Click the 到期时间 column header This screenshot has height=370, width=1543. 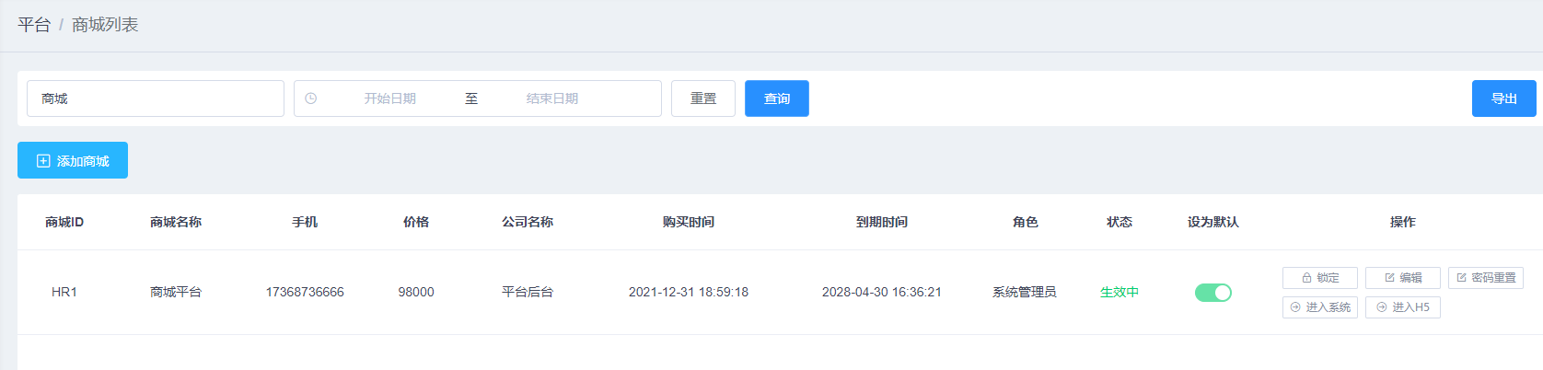pyautogui.click(x=881, y=222)
